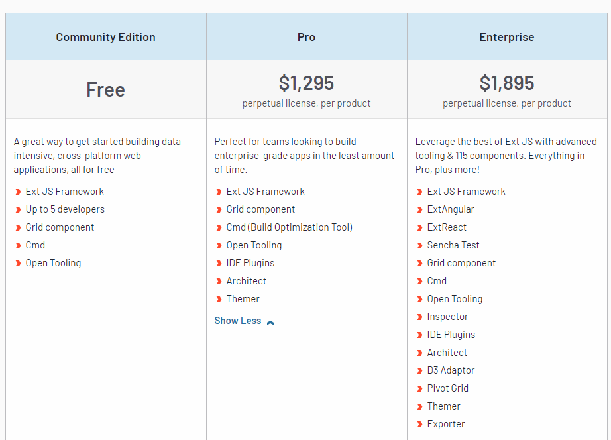Select the Enterprise column header
Image resolution: width=611 pixels, height=440 pixels.
[x=507, y=37]
